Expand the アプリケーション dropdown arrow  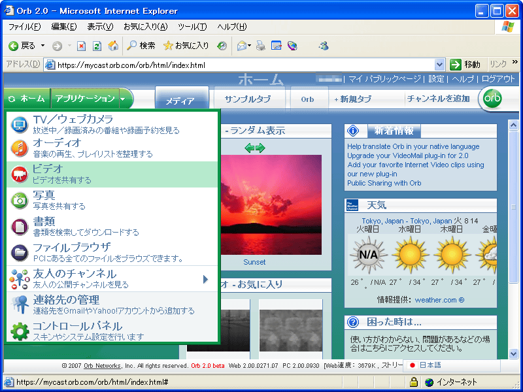pos(123,99)
